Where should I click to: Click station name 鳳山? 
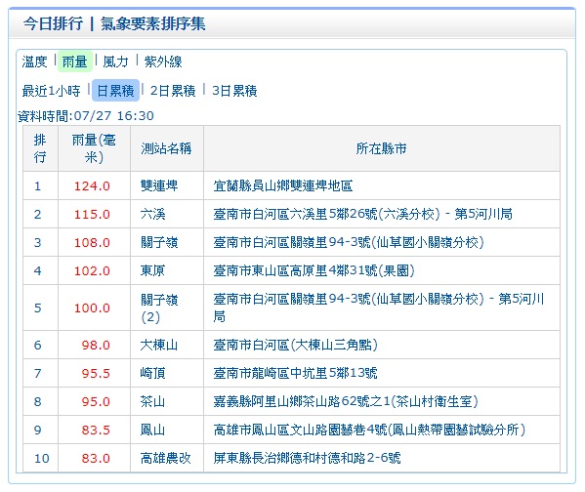point(153,430)
